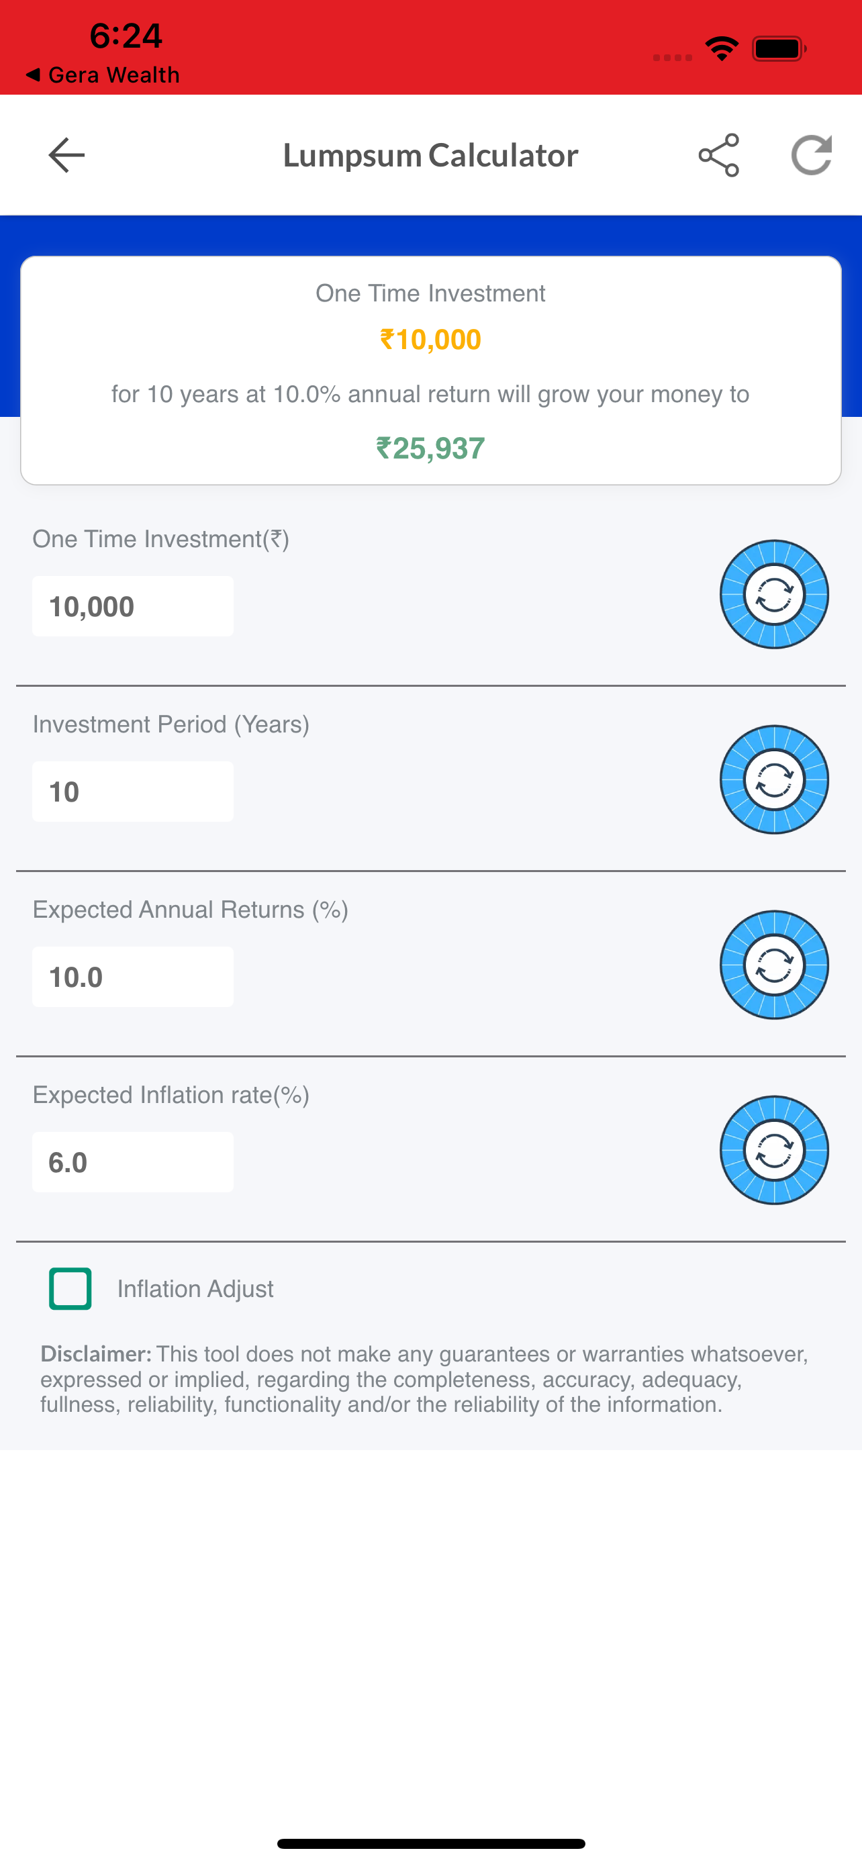
Task: Focus the Expected Annual Returns field
Action: pos(132,977)
